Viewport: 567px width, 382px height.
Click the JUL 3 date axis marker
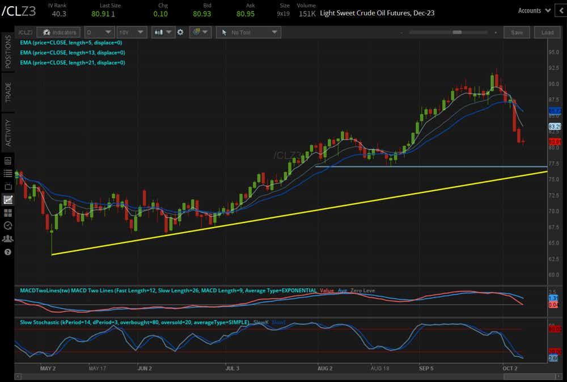point(232,368)
